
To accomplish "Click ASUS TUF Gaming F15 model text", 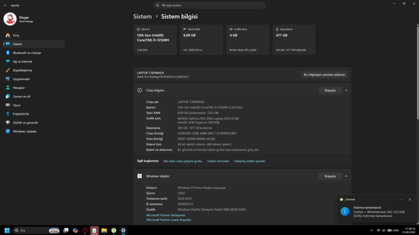I will [x=163, y=77].
